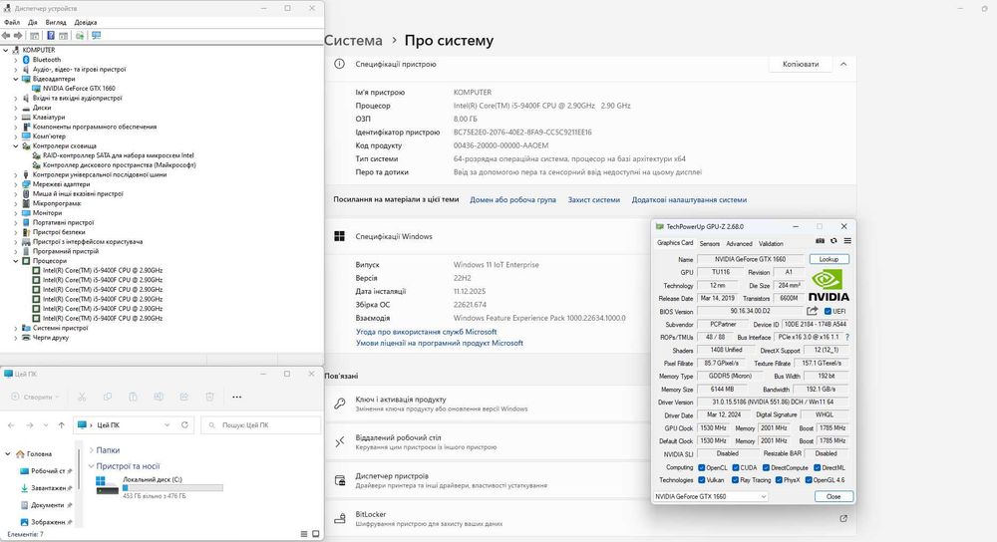Open GPU selector dropdown in GPU-Z
The height and width of the screenshot is (542, 997).
[711, 496]
